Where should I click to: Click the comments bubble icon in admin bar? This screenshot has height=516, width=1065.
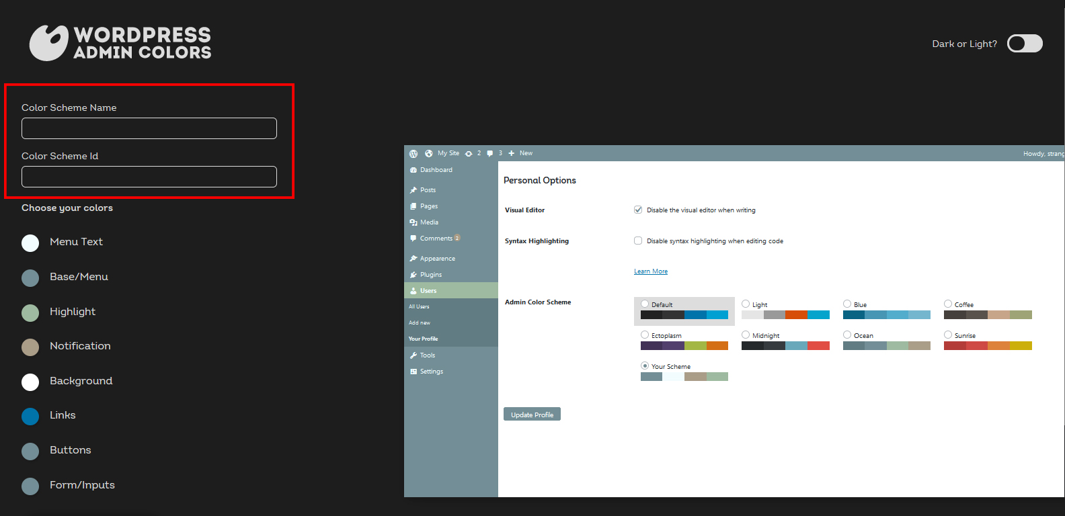[490, 154]
